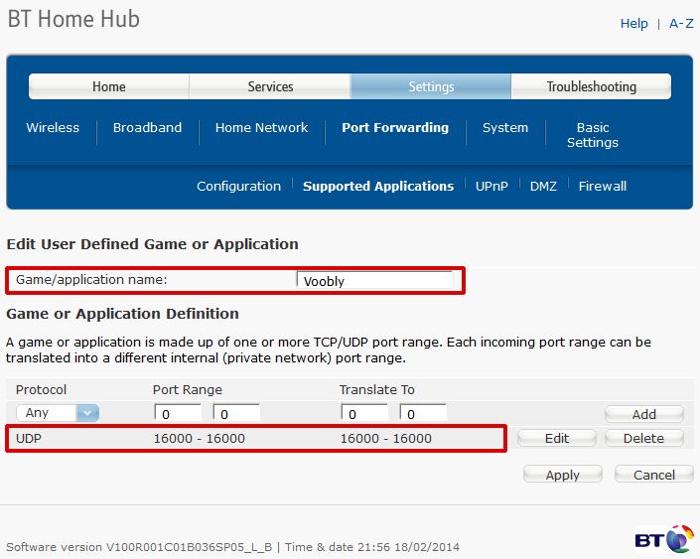This screenshot has height=559, width=700.
Task: Edit the UDP 16000 port rule
Action: [556, 438]
